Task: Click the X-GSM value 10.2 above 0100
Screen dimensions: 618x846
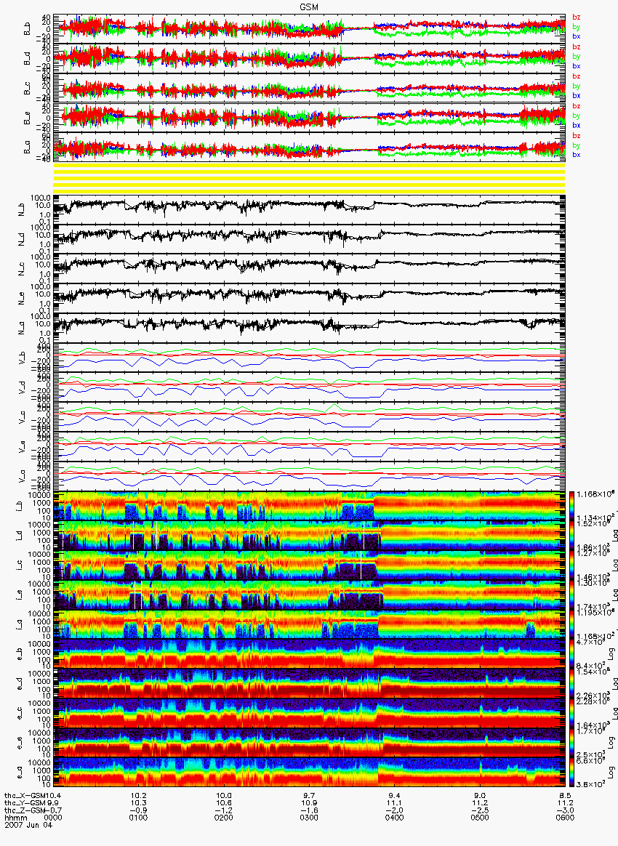Action: click(x=139, y=796)
